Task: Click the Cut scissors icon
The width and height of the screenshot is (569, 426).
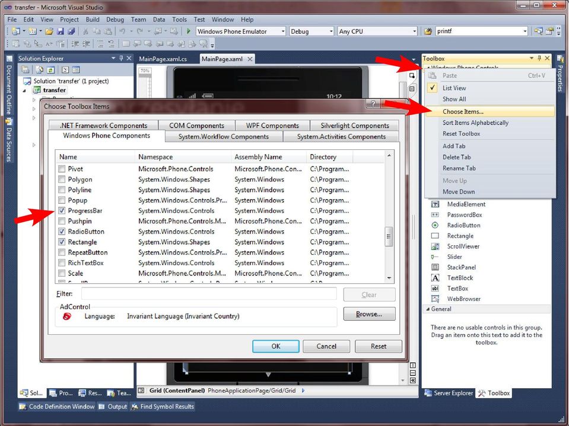Action: point(85,31)
